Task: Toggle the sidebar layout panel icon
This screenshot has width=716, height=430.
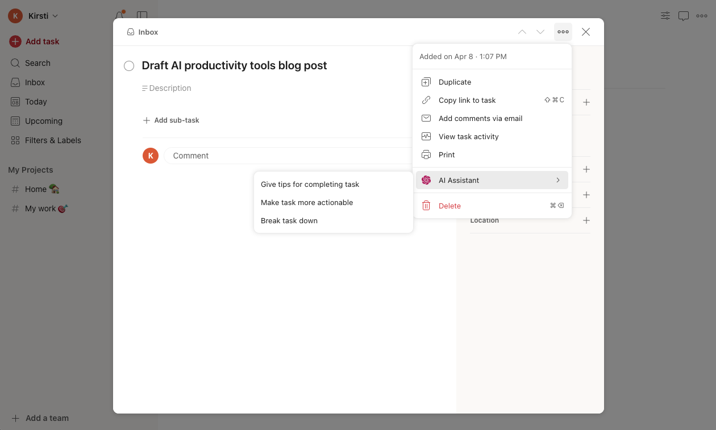Action: [141, 15]
